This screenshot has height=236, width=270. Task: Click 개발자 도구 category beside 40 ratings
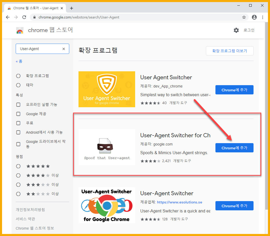(178, 103)
